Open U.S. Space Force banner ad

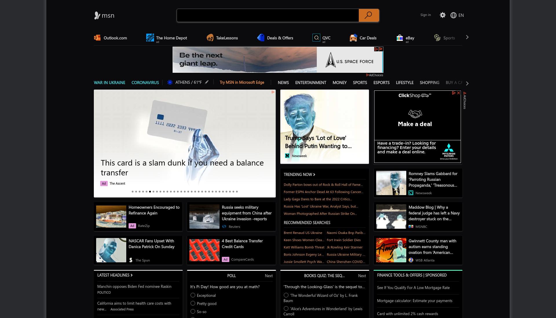point(278,60)
